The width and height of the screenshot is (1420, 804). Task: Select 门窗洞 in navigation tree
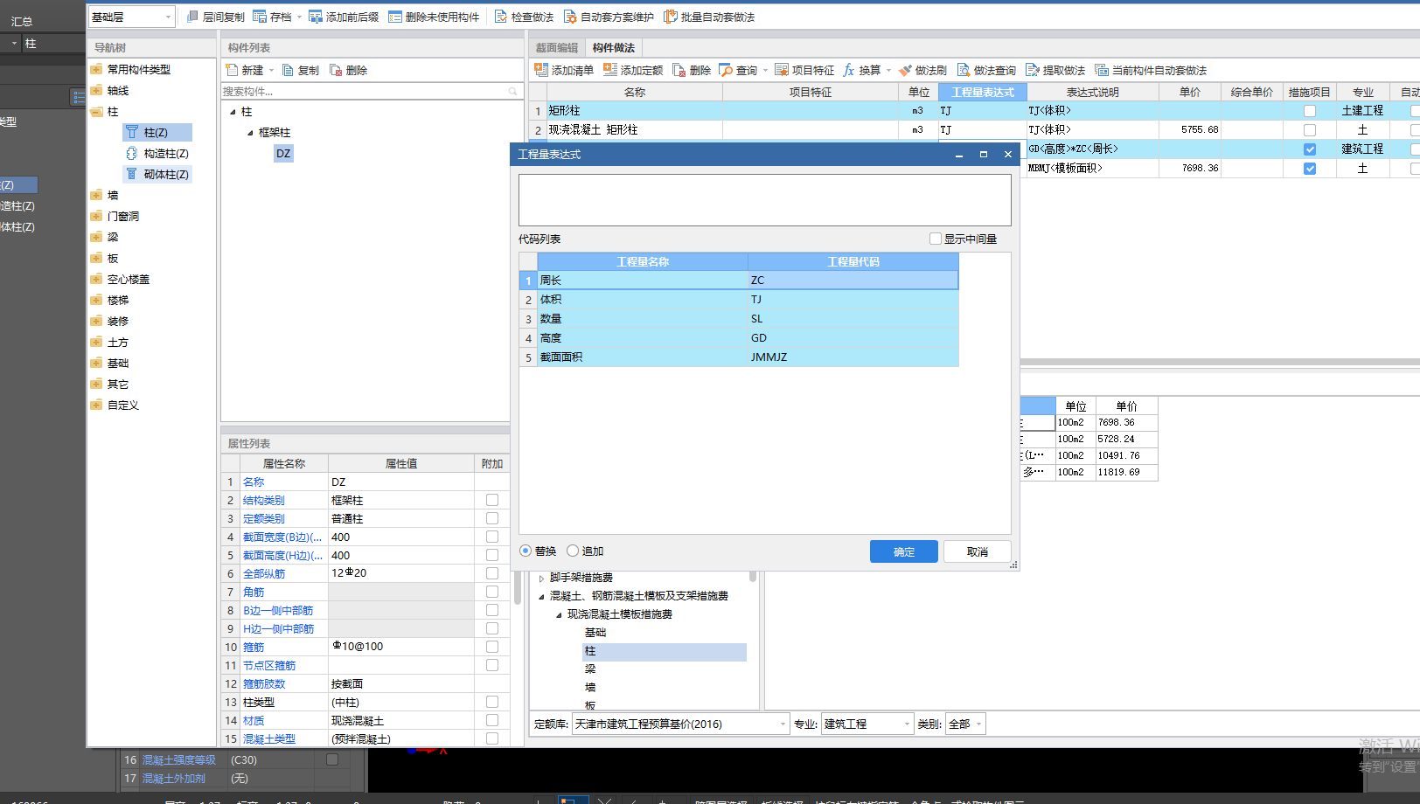pyautogui.click(x=123, y=216)
